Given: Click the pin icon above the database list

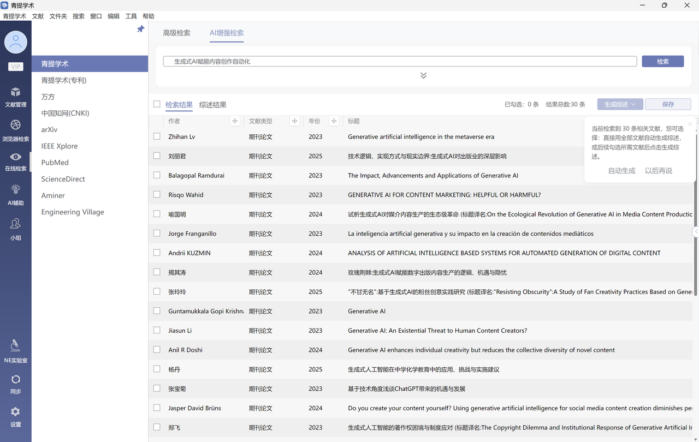Looking at the screenshot, I should [140, 29].
